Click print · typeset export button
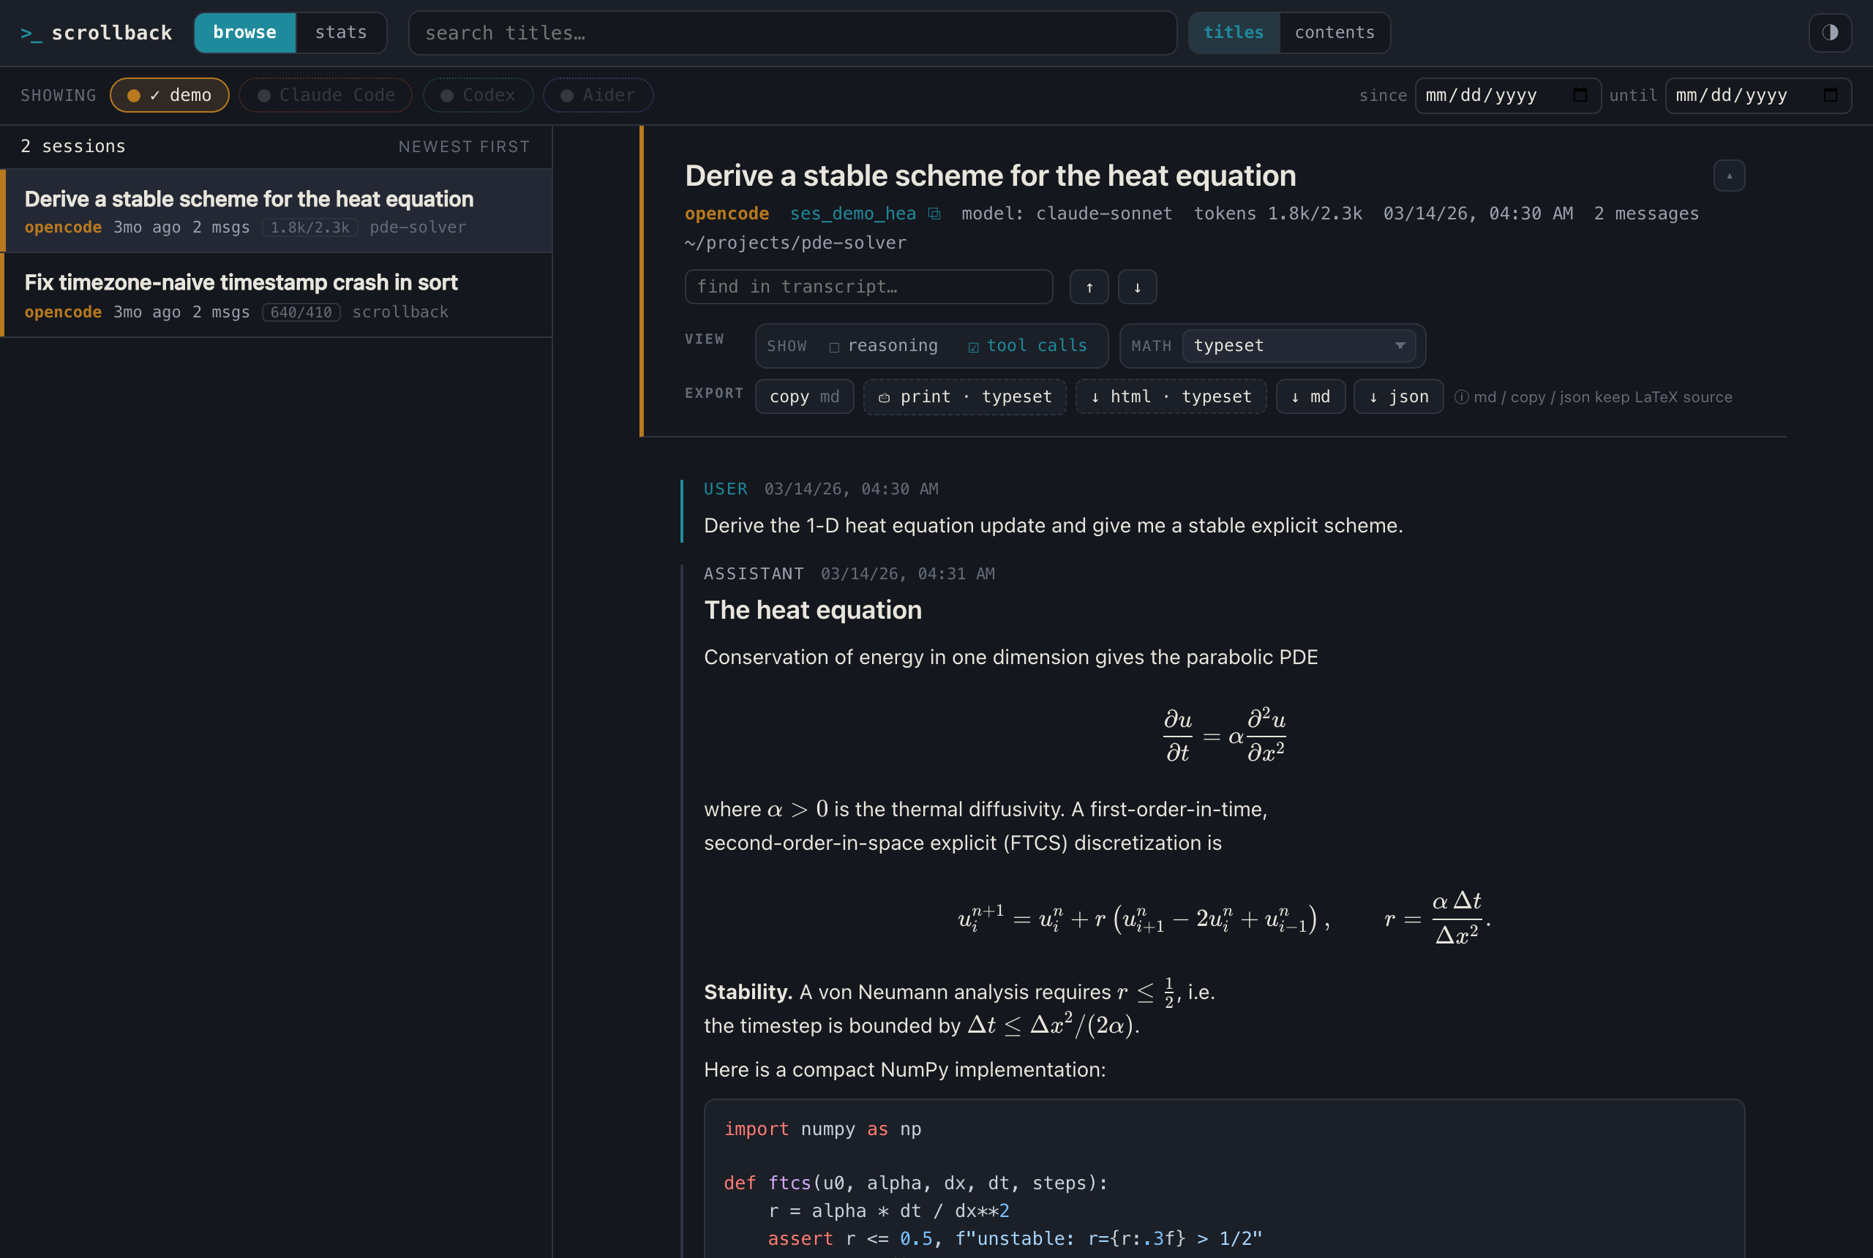 point(964,397)
